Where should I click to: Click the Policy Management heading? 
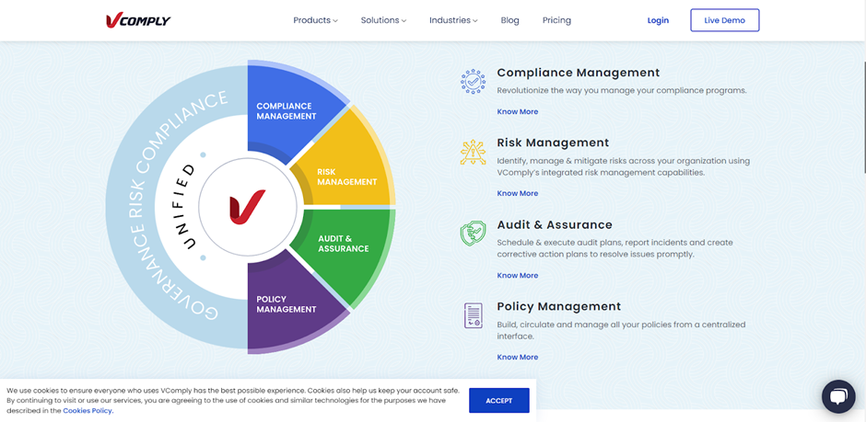pyautogui.click(x=559, y=306)
